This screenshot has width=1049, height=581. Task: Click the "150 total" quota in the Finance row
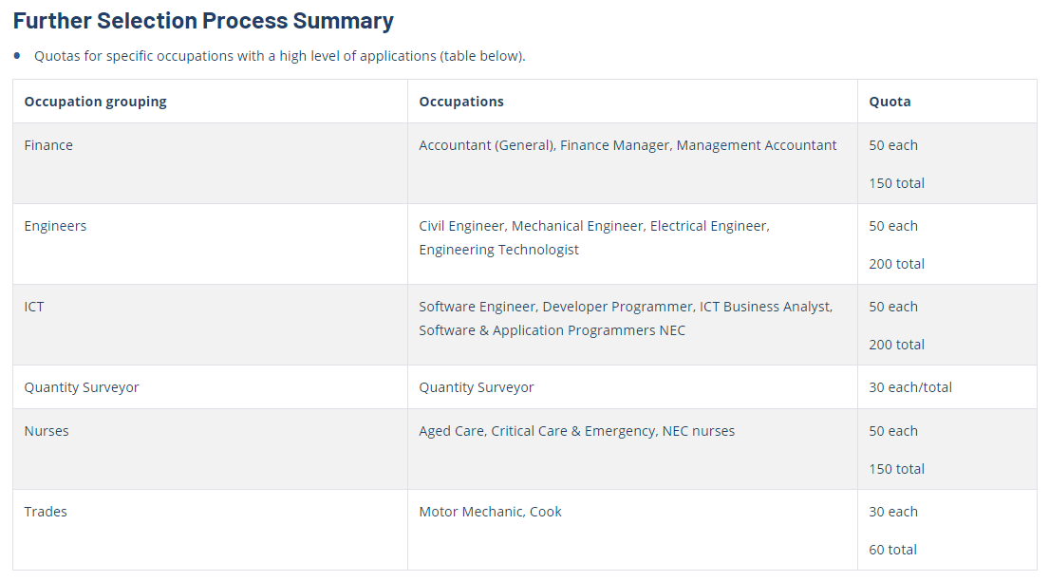896,183
